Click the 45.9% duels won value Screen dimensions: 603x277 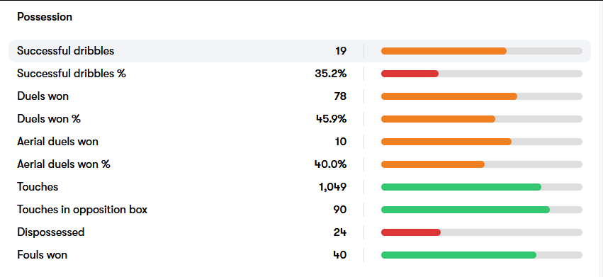pyautogui.click(x=331, y=119)
